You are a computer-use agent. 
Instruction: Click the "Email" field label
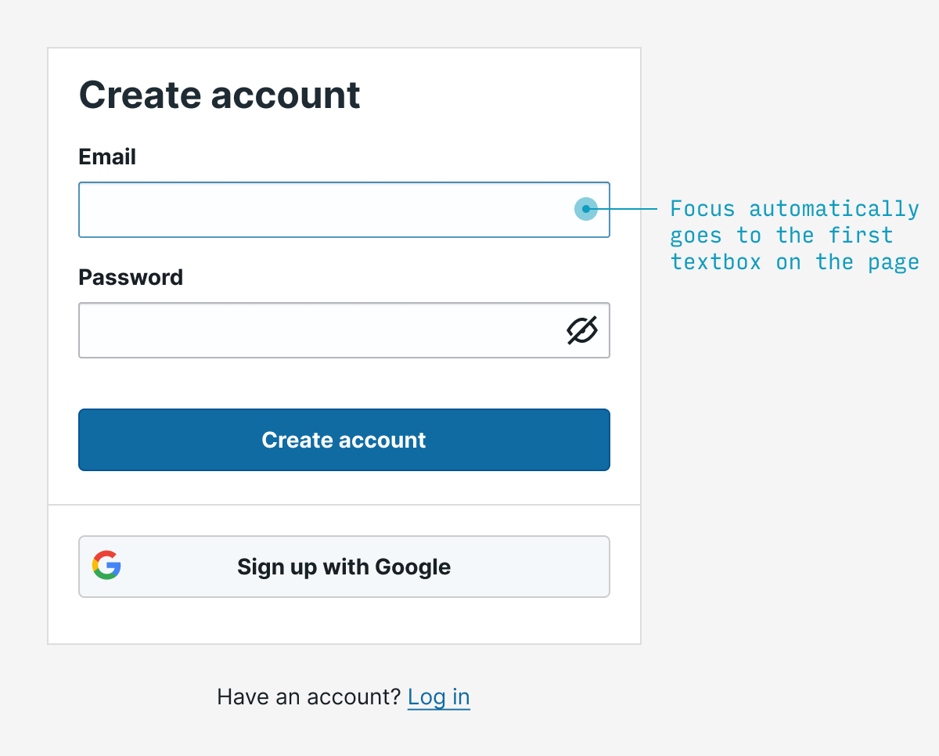click(107, 157)
